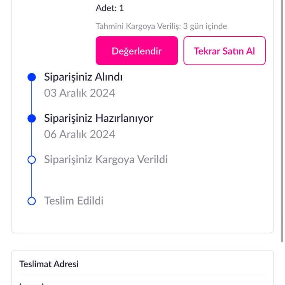Select the Siparişiniz Alındı step label
This screenshot has width=285, height=285.
[x=83, y=77]
